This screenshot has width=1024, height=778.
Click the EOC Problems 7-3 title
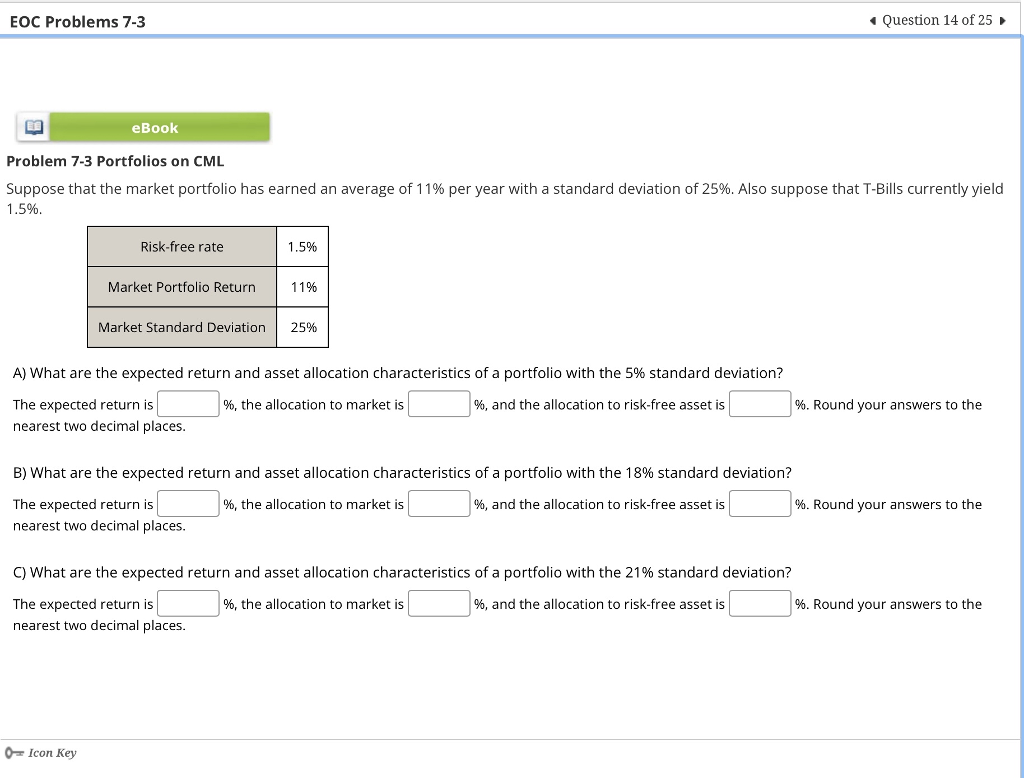coord(77,21)
